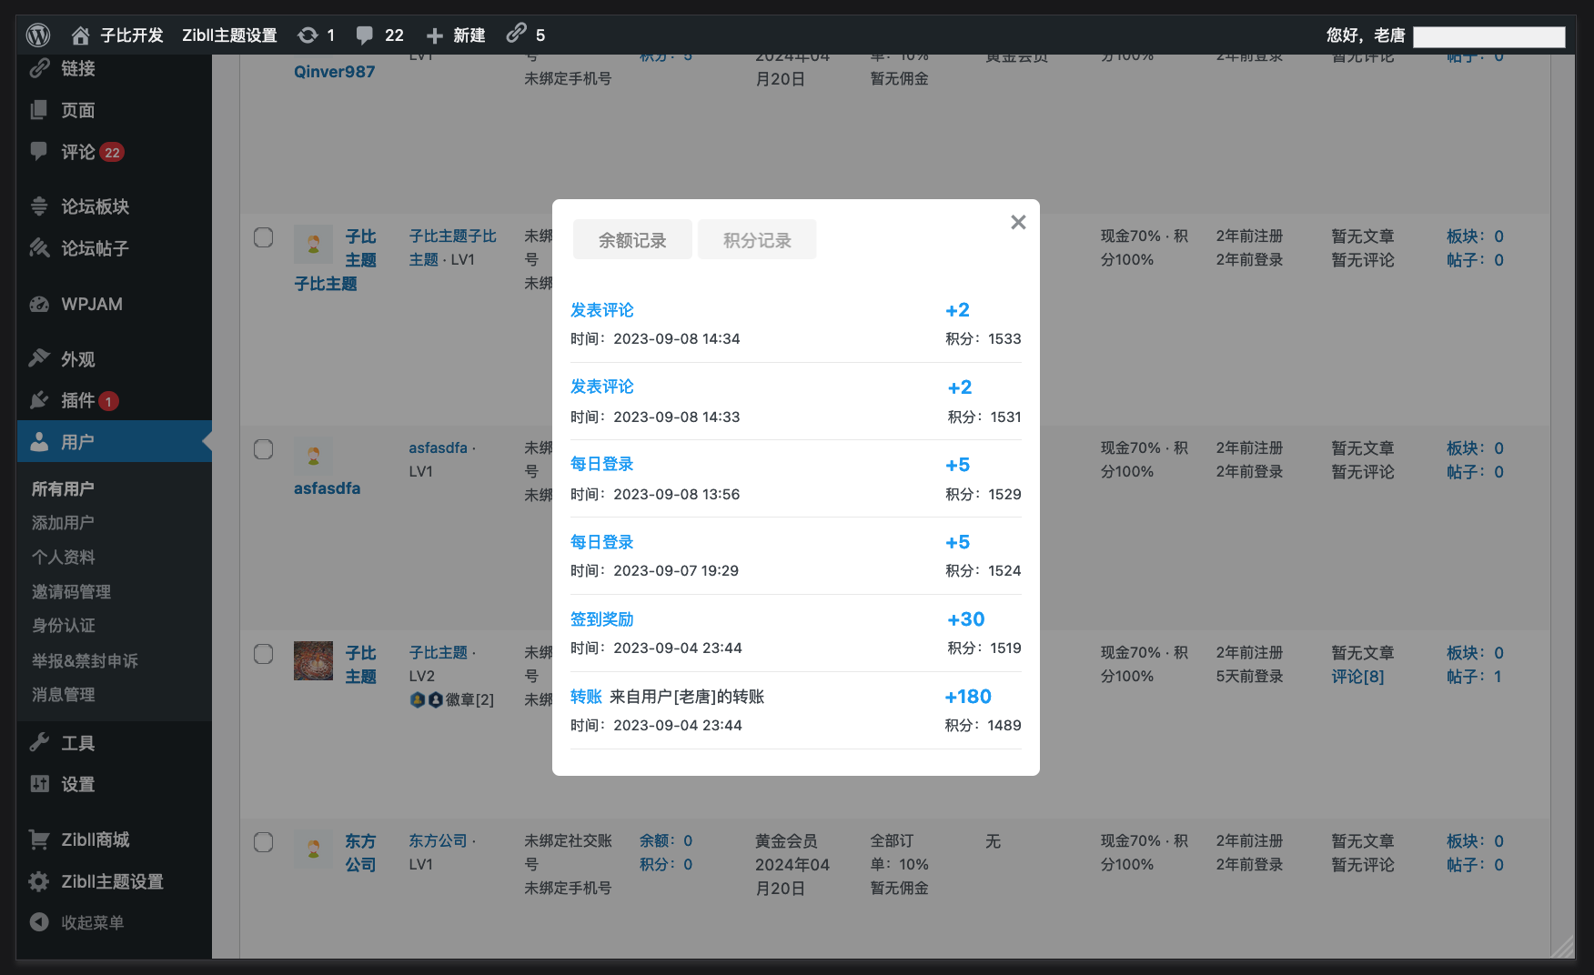The width and height of the screenshot is (1594, 975).
Task: Open the 外观 appearance menu icon
Action: (x=39, y=357)
